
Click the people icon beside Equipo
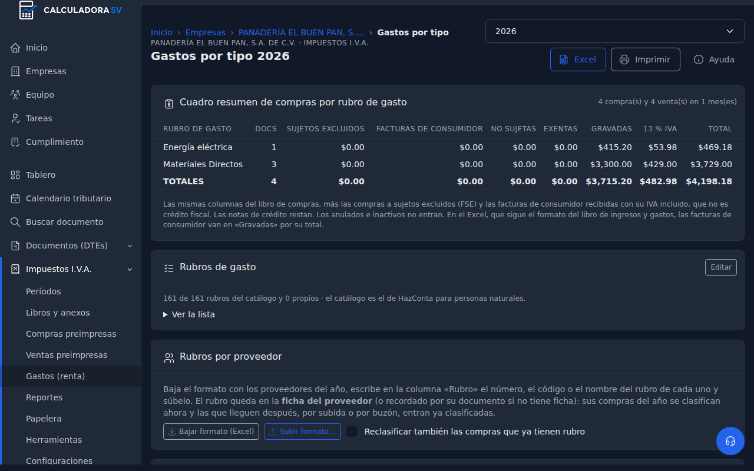coord(15,95)
